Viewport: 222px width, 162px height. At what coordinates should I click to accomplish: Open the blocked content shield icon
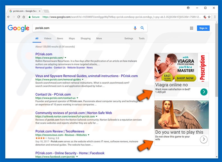(205, 17)
